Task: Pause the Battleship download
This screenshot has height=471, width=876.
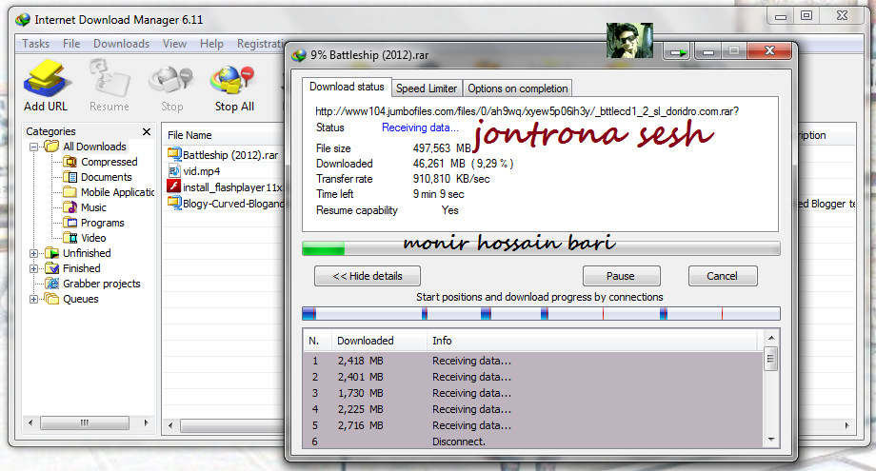Action: 621,276
